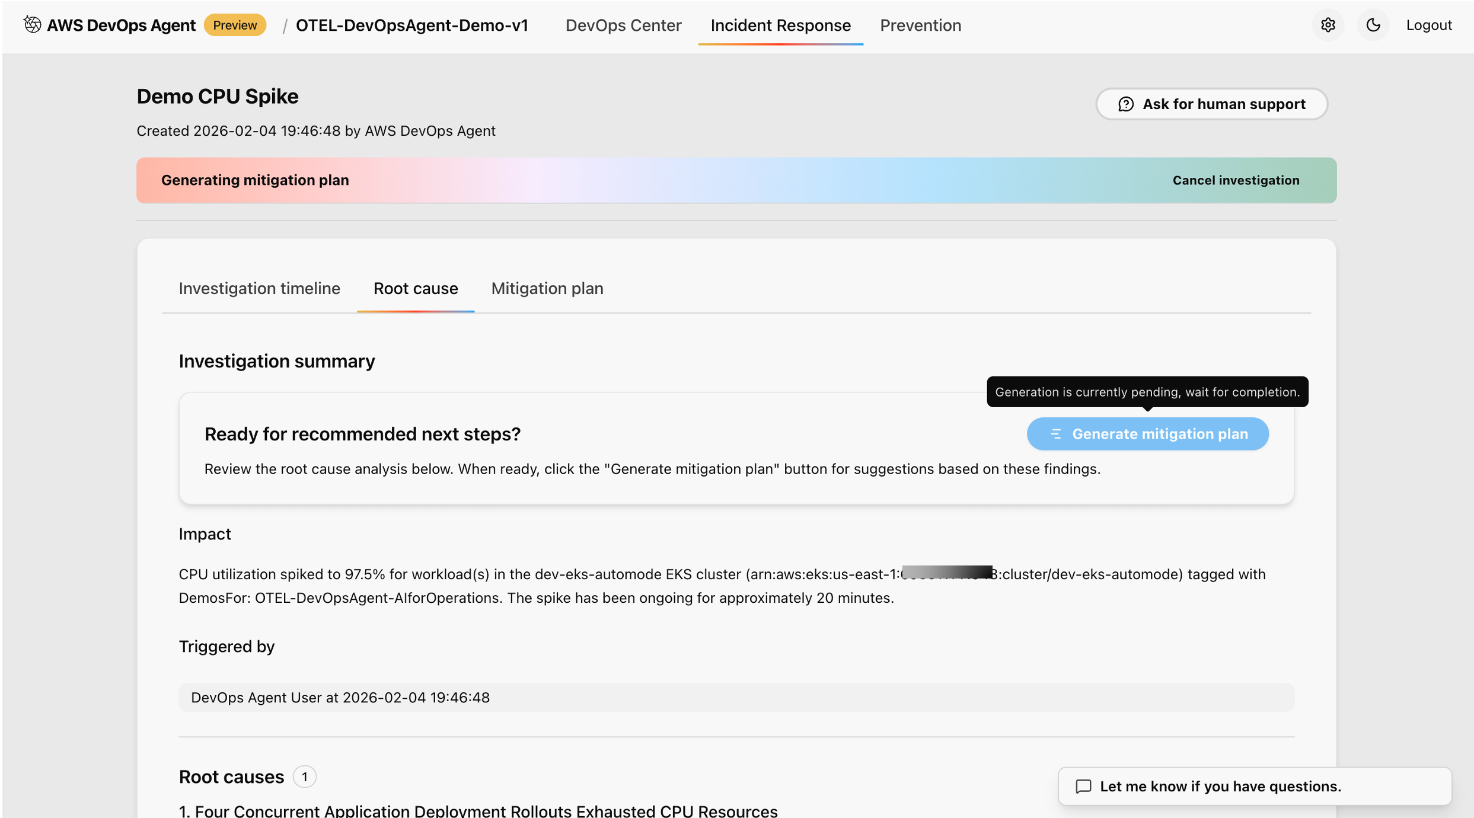
Task: Click the list icon on Generate mitigation plan
Action: coord(1055,434)
